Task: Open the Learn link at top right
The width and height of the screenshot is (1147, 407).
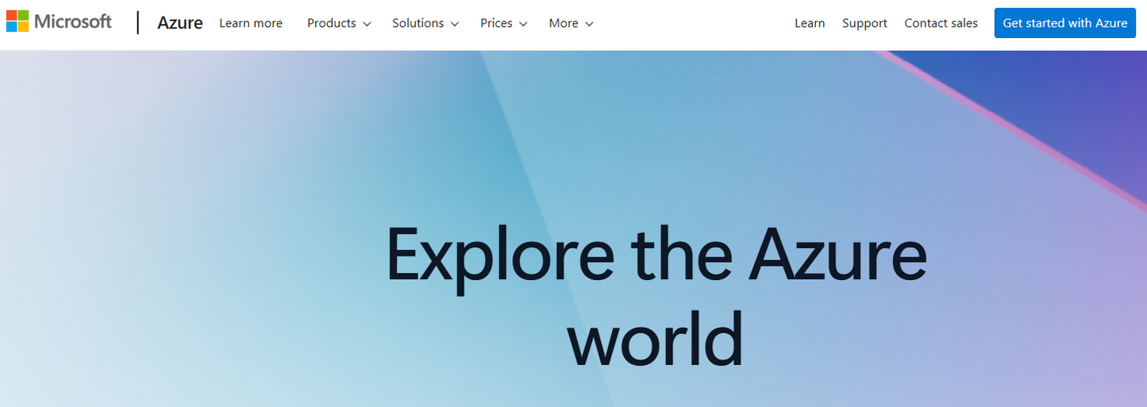Action: [x=810, y=23]
